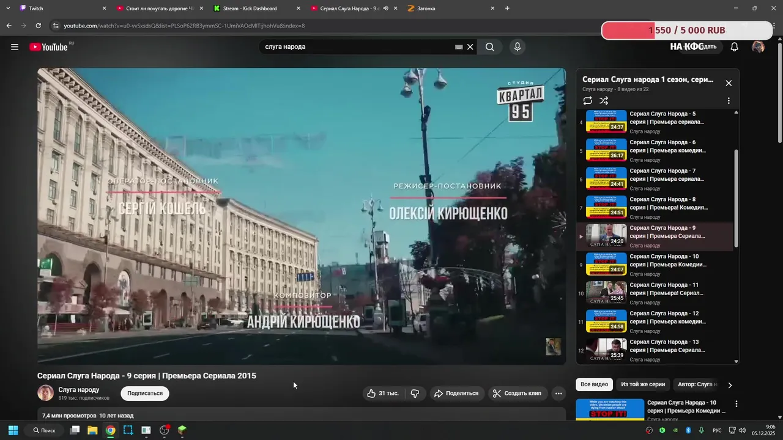Open volume control in system tray
The width and height of the screenshot is (783, 440).
(742, 430)
